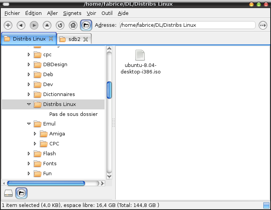Click the Distribs Linux folder icon in tree

coord(38,104)
